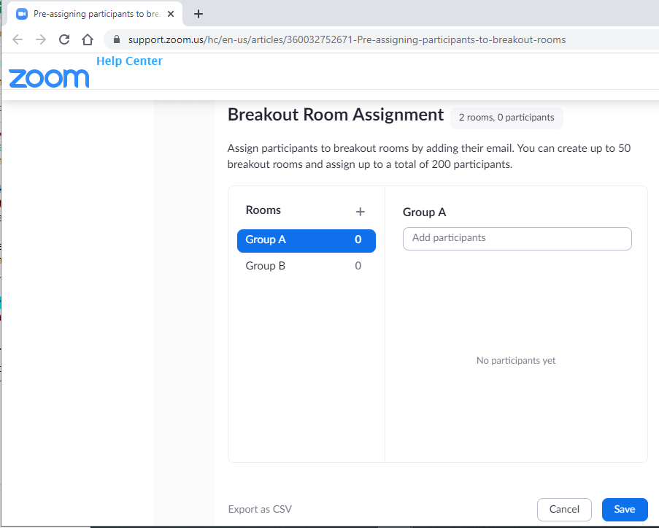Add a new room using the plus icon
The width and height of the screenshot is (659, 528).
coord(360,211)
